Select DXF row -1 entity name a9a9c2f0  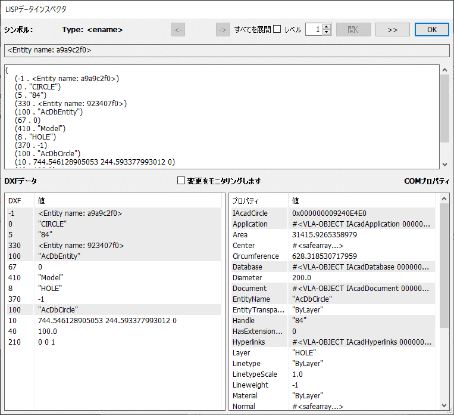click(x=114, y=213)
